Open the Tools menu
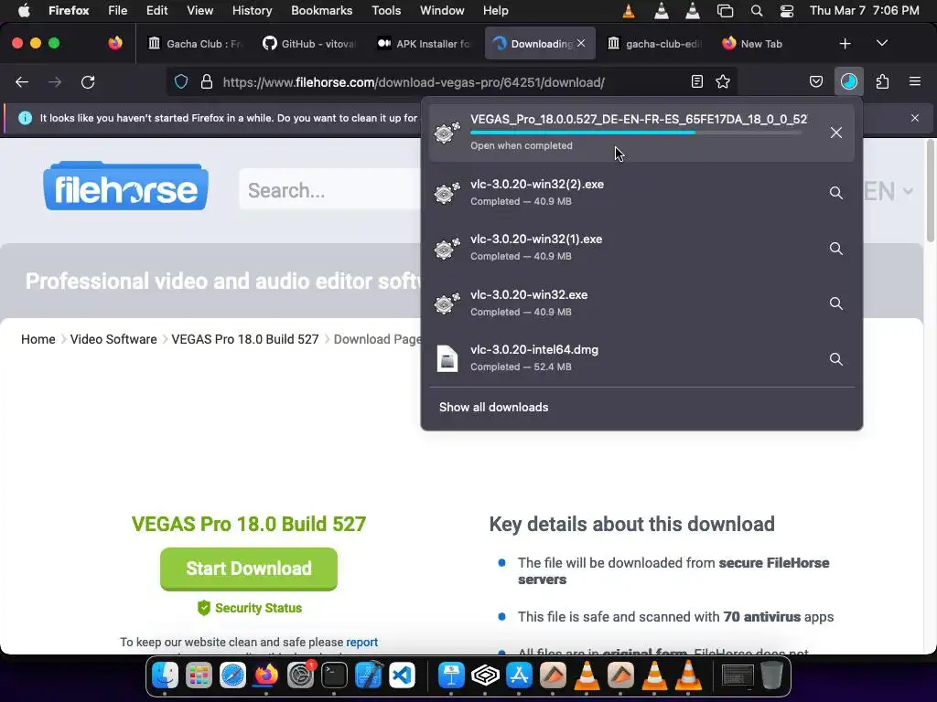This screenshot has width=937, height=702. click(386, 11)
